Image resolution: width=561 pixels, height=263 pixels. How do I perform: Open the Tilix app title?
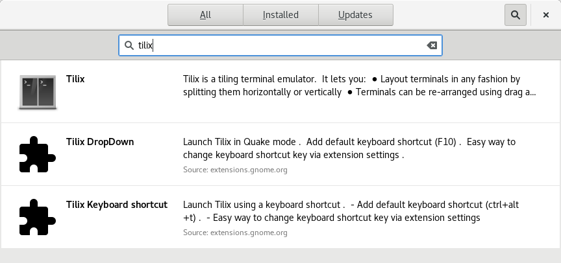point(75,79)
